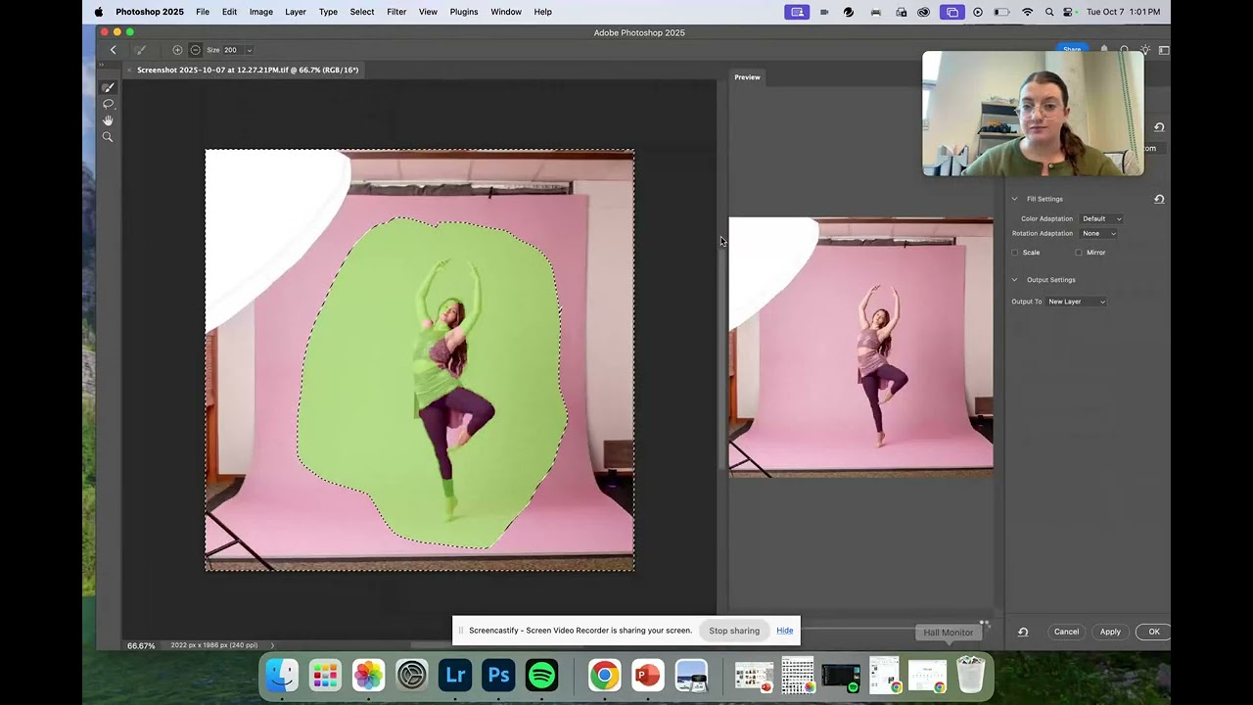Screen dimensions: 1253x705
Task: Open Google Chrome from the Dock
Action: (604, 675)
